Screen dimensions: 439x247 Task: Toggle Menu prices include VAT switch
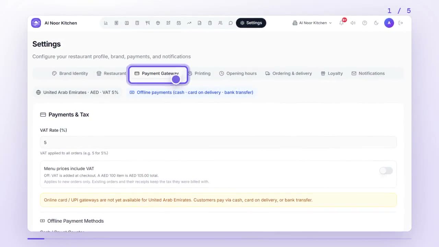tap(386, 171)
